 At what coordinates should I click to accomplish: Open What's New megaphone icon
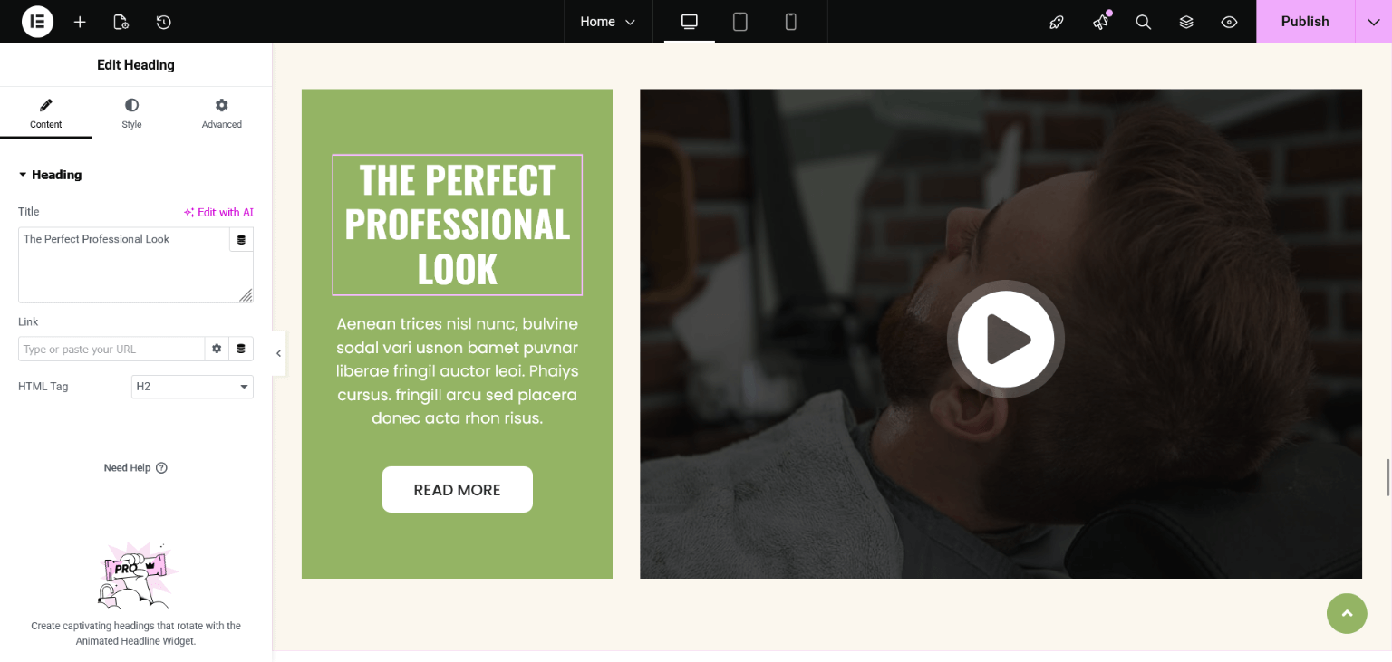click(1100, 22)
